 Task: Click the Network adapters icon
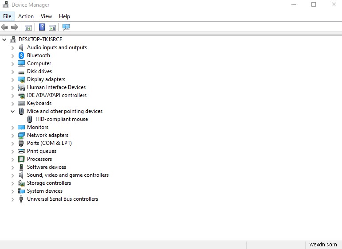click(x=21, y=135)
